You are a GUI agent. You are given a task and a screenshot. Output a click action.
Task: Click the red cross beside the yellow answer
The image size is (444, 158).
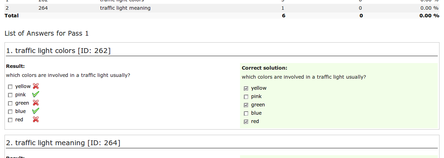(x=36, y=86)
